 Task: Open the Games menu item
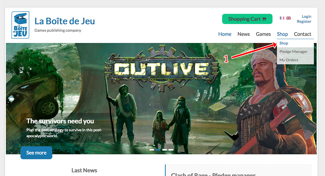tap(263, 34)
